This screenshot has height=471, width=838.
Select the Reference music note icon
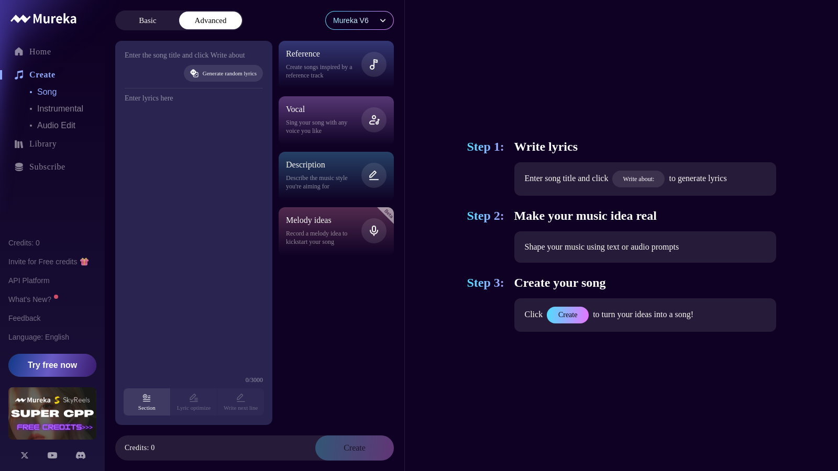373,64
